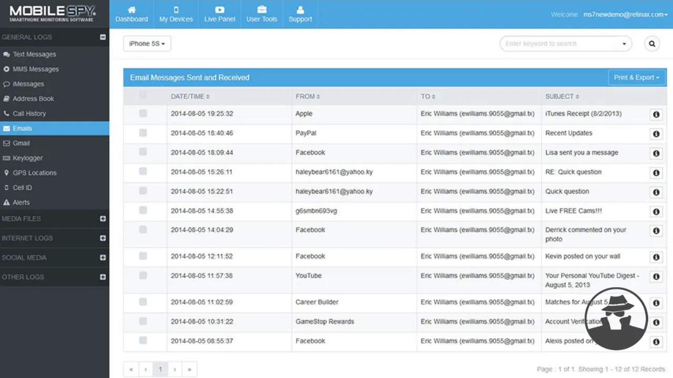673x378 pixels.
Task: Open info for the Recent Updates email
Action: coord(656,134)
